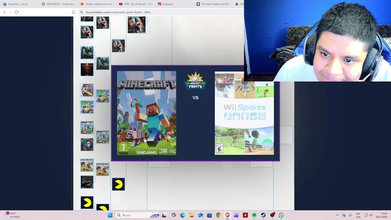Viewport: 391px width, 220px height.
Task: Reload the bracketfights page
Action: pos(16,12)
